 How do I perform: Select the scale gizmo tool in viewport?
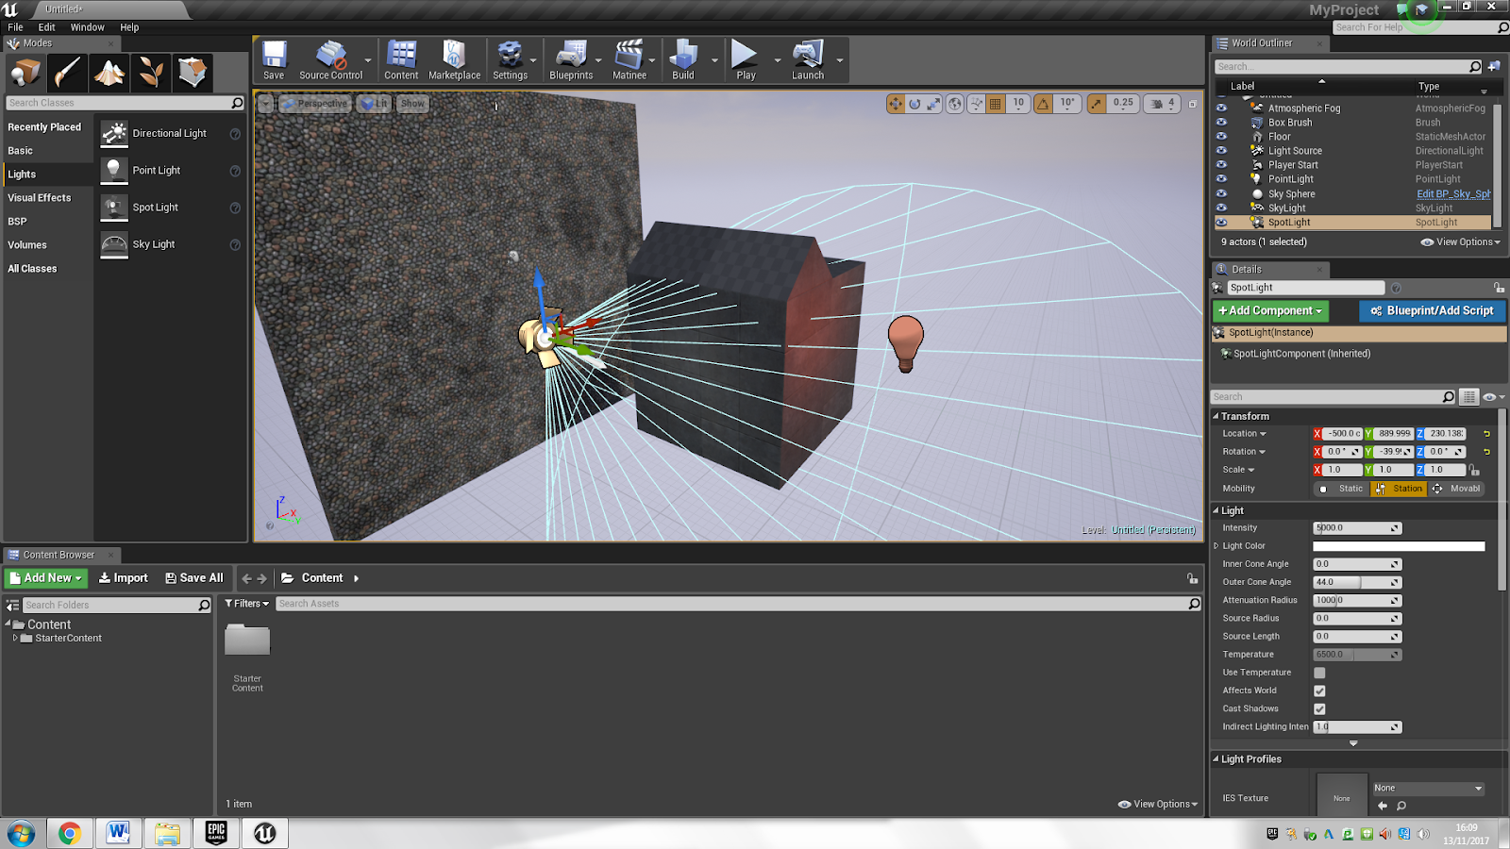933,104
